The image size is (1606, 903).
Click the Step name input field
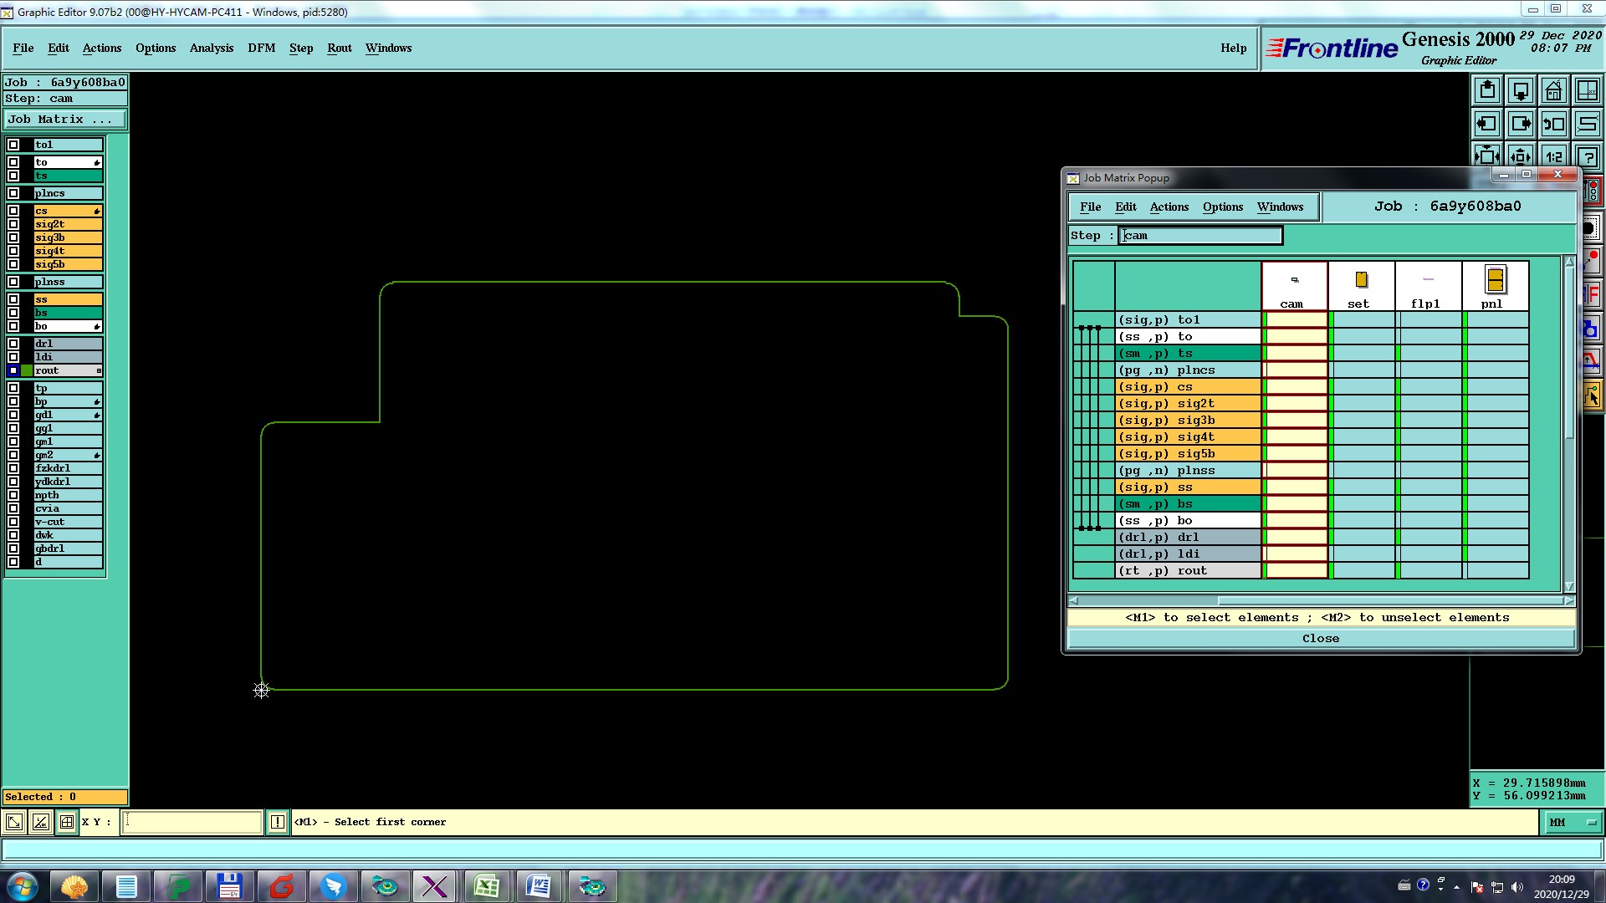pos(1200,236)
